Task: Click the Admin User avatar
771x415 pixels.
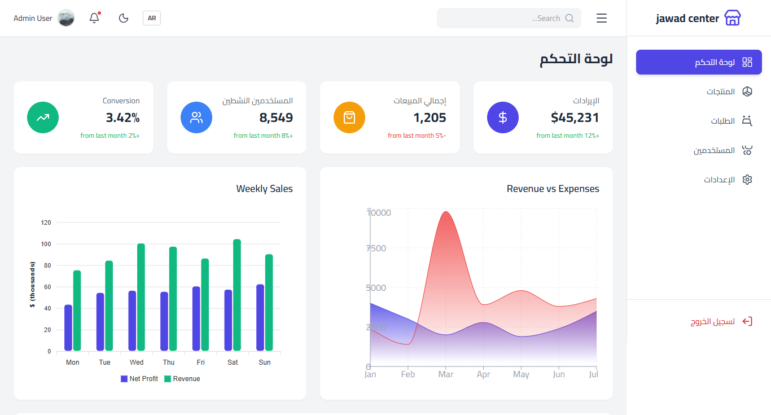Action: tap(66, 18)
